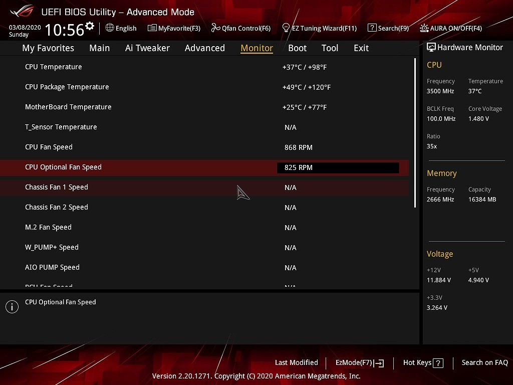Click the 35x ratio value
Screen dimensions: 513x385
point(432,146)
